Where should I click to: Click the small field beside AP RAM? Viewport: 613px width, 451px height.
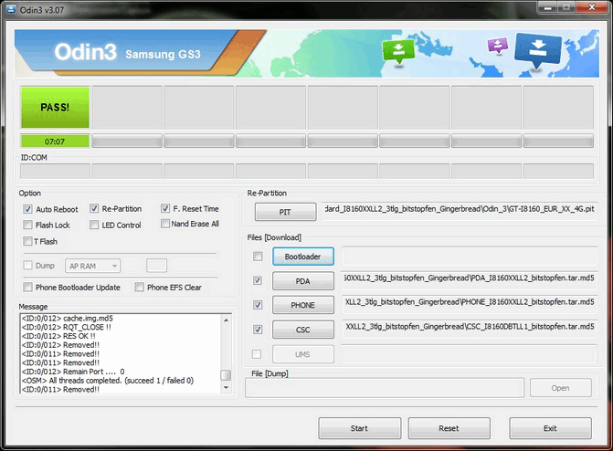coord(157,266)
